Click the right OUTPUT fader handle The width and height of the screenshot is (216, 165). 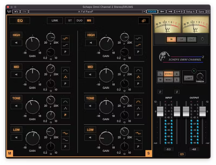202,112
